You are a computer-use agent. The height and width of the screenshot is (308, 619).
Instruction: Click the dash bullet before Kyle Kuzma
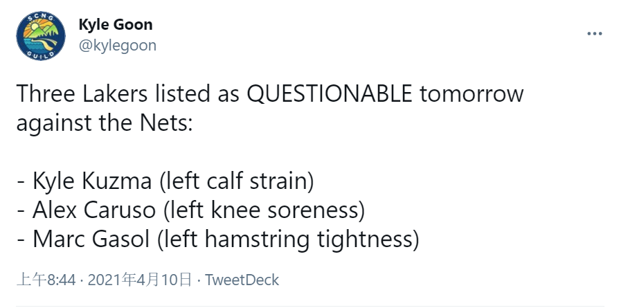(x=21, y=183)
